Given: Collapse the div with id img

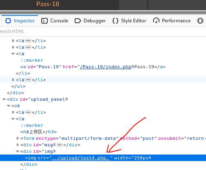Looking at the screenshot, I should click(18, 151).
